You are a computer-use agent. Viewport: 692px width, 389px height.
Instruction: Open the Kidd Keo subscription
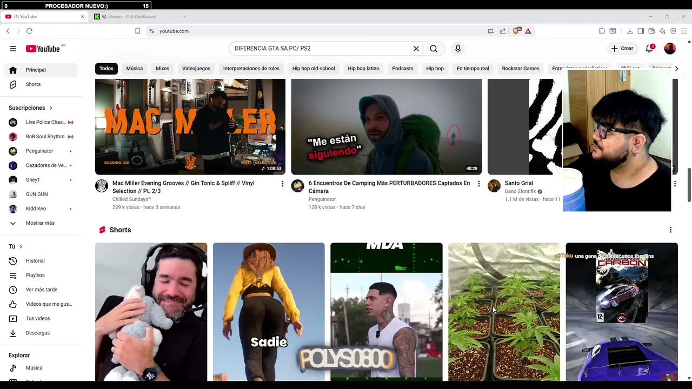tap(42, 209)
